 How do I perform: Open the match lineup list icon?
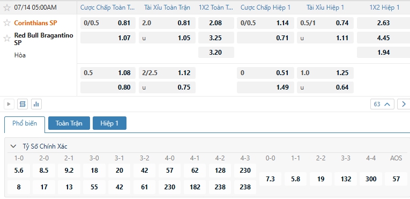(x=23, y=104)
